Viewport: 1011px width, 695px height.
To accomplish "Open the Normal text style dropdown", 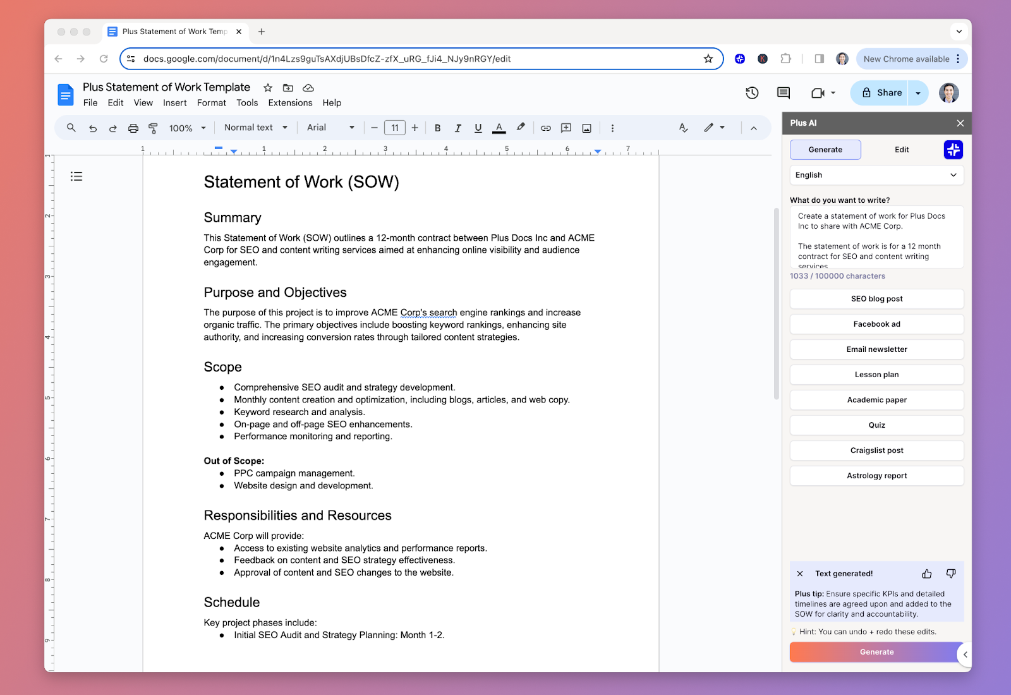I will tap(256, 128).
